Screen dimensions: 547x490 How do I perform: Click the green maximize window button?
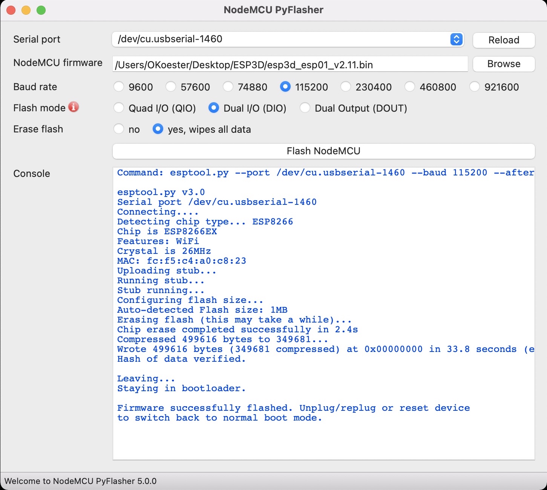(41, 10)
